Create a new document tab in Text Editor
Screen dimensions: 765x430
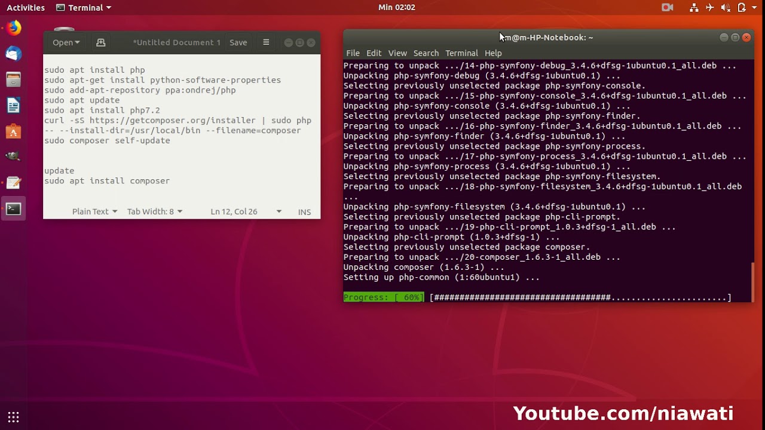click(x=100, y=42)
